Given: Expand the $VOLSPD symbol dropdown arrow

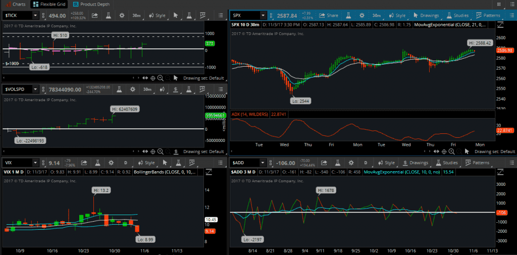Looking at the screenshot, I should [x=35, y=89].
